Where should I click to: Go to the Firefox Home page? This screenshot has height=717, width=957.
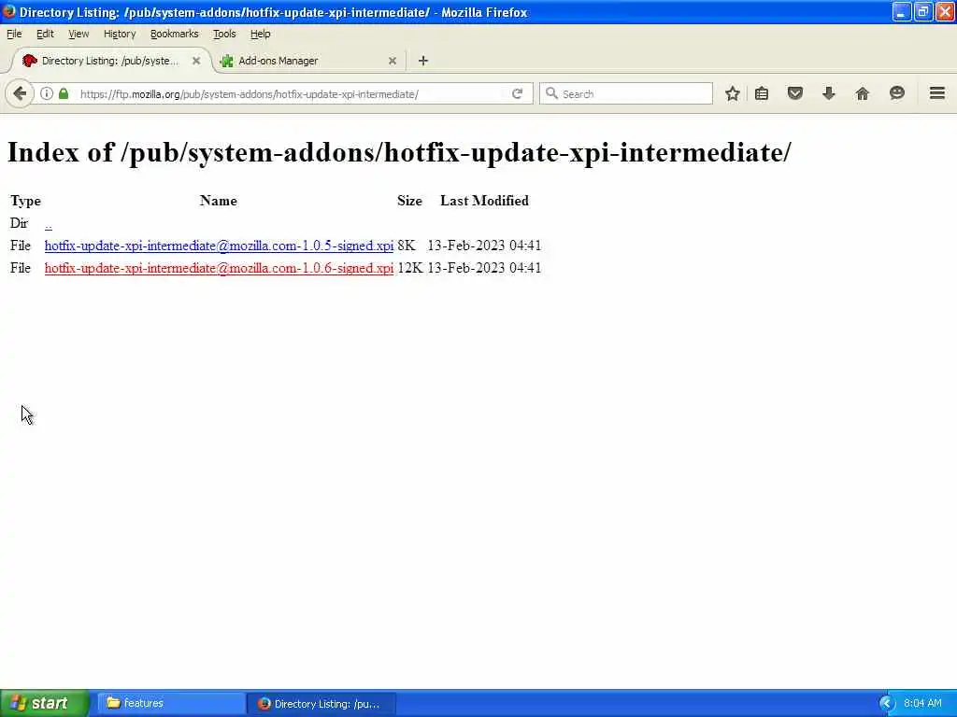pyautogui.click(x=862, y=93)
